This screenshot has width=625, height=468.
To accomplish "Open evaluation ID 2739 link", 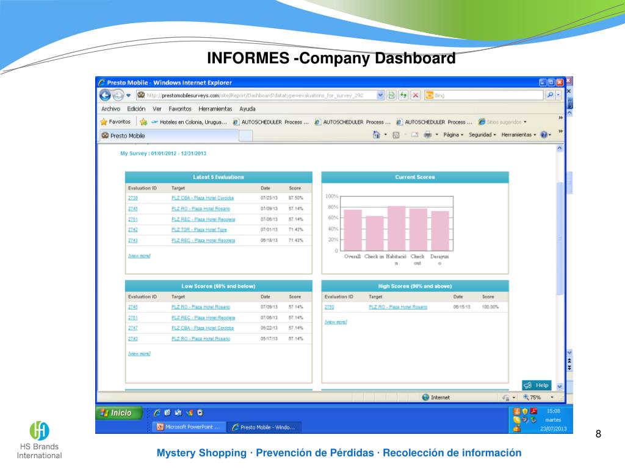I will 132,198.
